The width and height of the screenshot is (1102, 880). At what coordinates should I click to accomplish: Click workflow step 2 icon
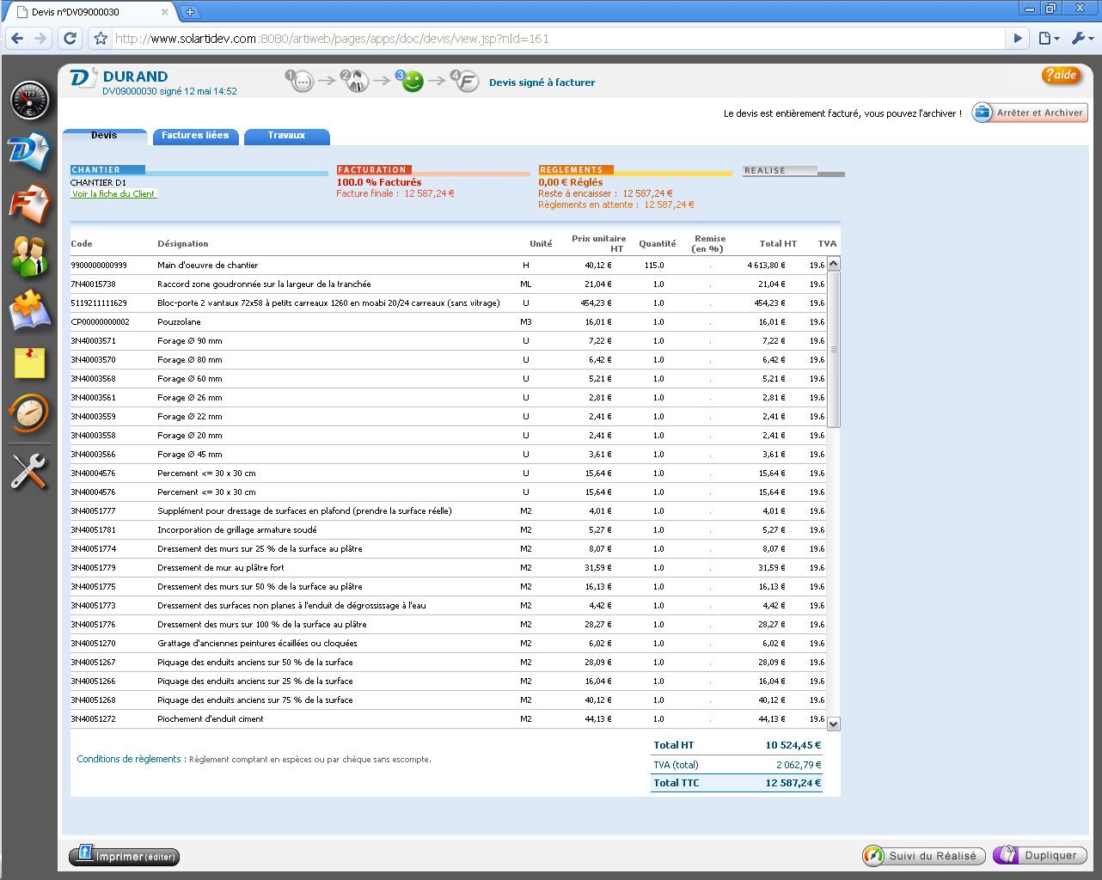click(355, 81)
